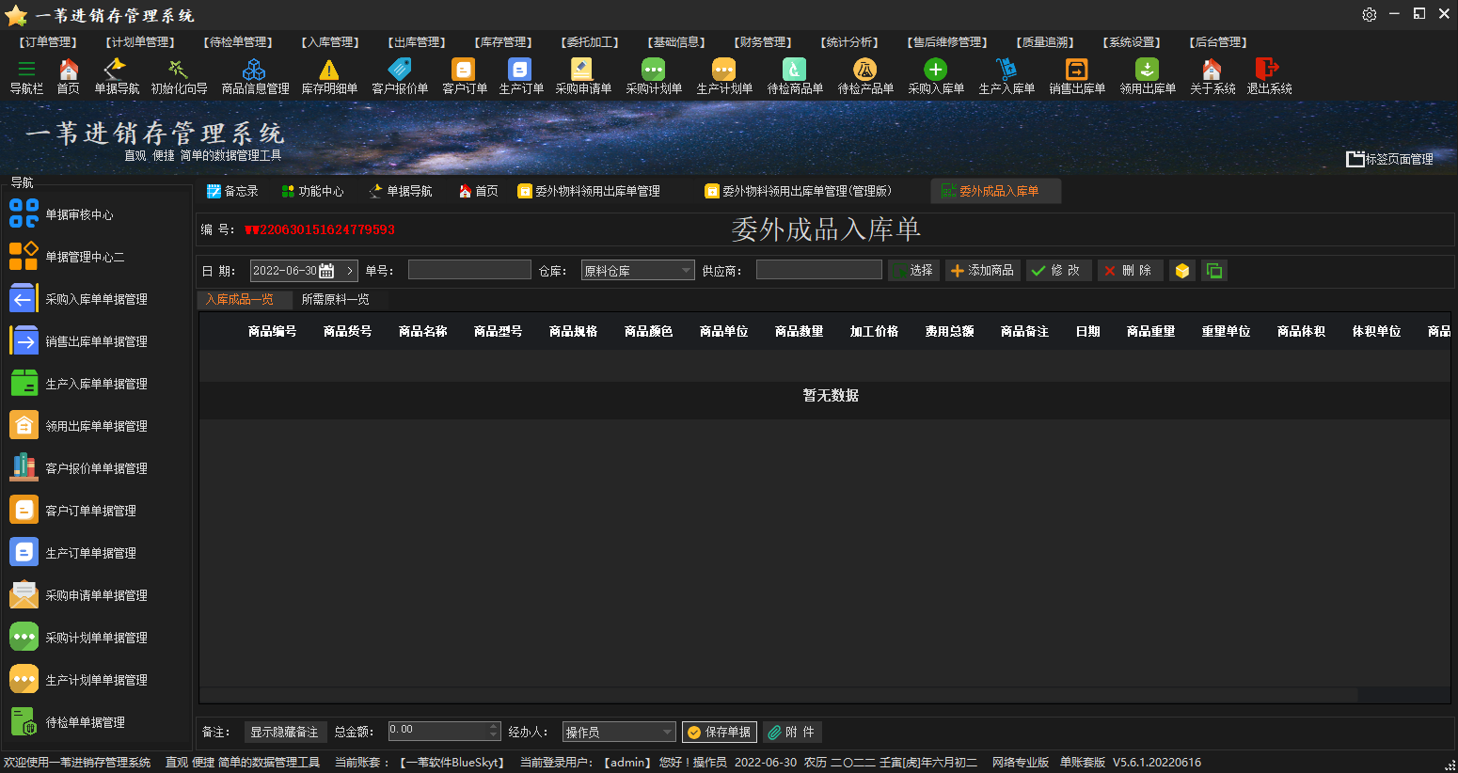Open 单据审核中心 in sidebar
The image size is (1458, 773).
point(79,214)
